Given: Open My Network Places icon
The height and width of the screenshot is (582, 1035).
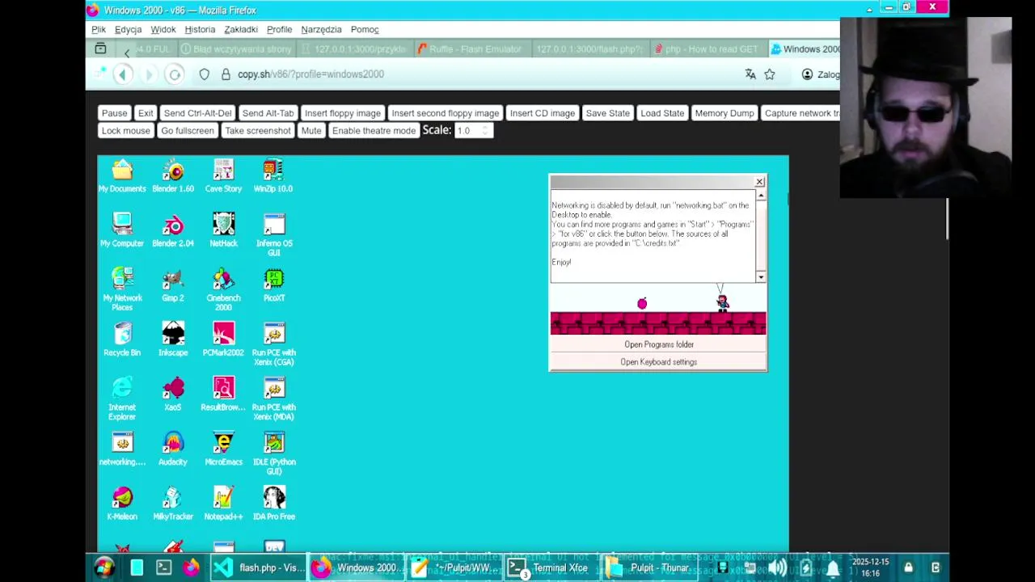Looking at the screenshot, I should 122,289.
